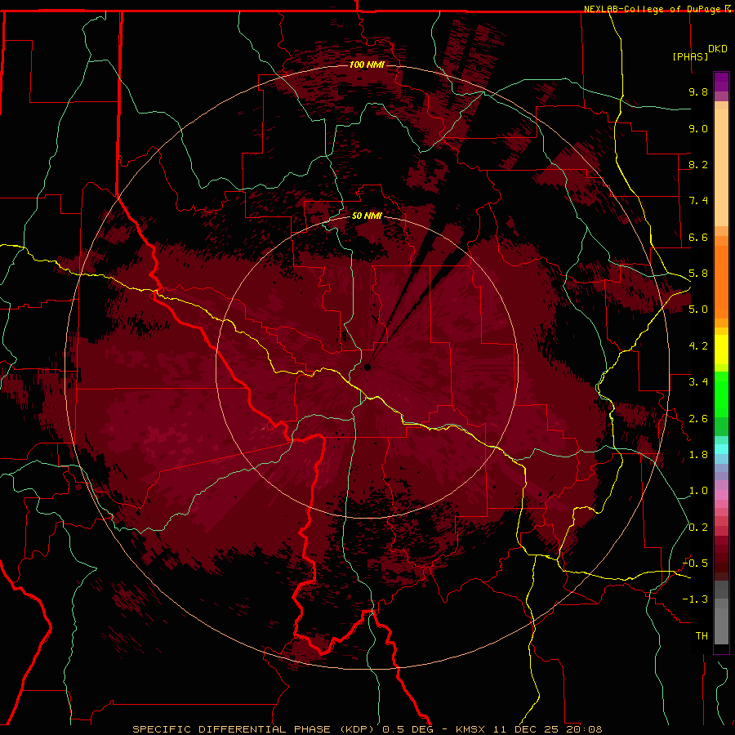Click the DKD unit label above color scale
This screenshot has width=735, height=735.
point(718,49)
